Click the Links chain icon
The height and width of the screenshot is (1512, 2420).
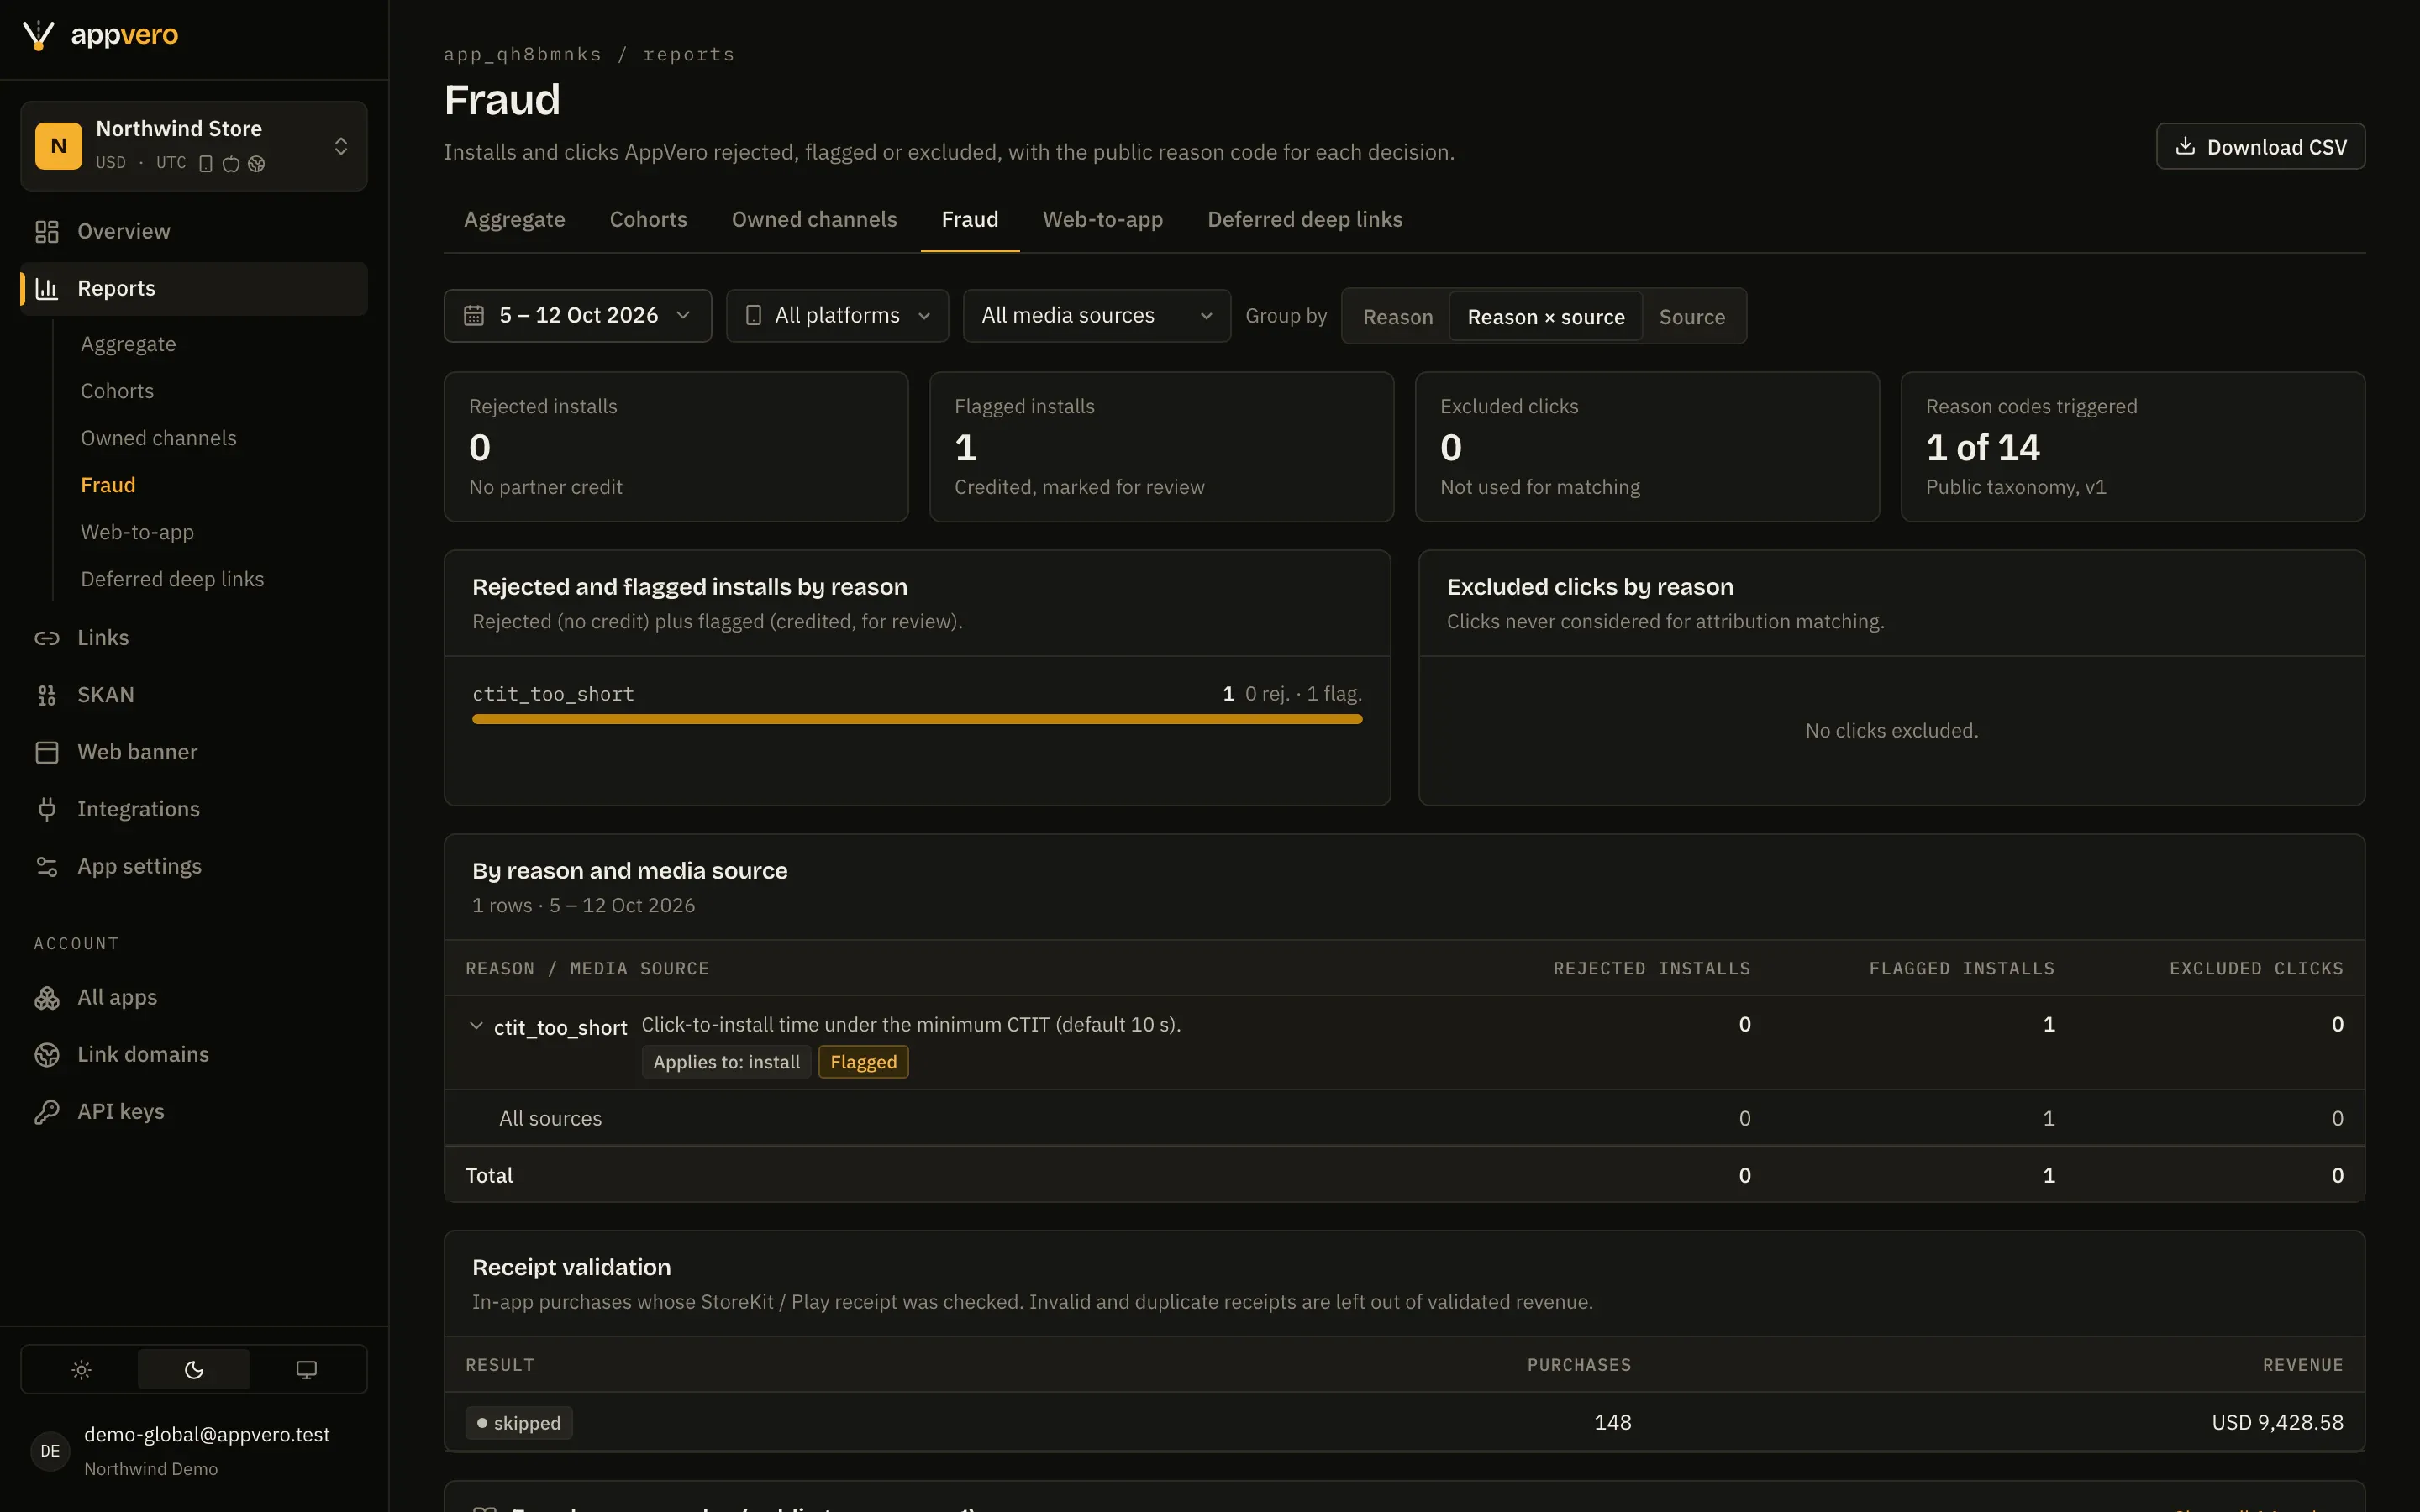coord(47,637)
